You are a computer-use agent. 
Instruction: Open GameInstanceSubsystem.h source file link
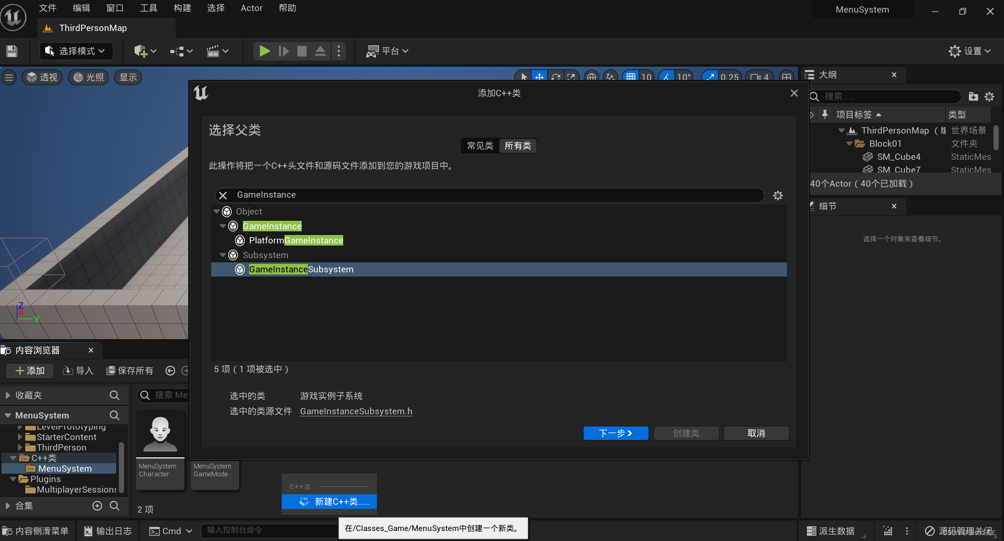356,412
